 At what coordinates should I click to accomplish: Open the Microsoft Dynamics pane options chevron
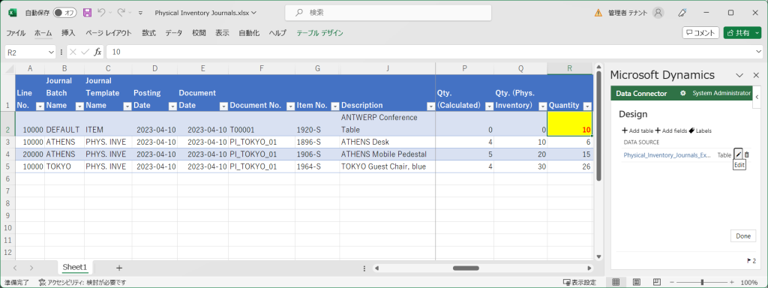pyautogui.click(x=739, y=76)
